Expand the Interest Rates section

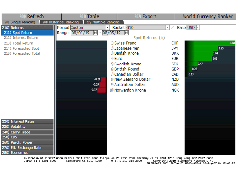tap(27, 121)
